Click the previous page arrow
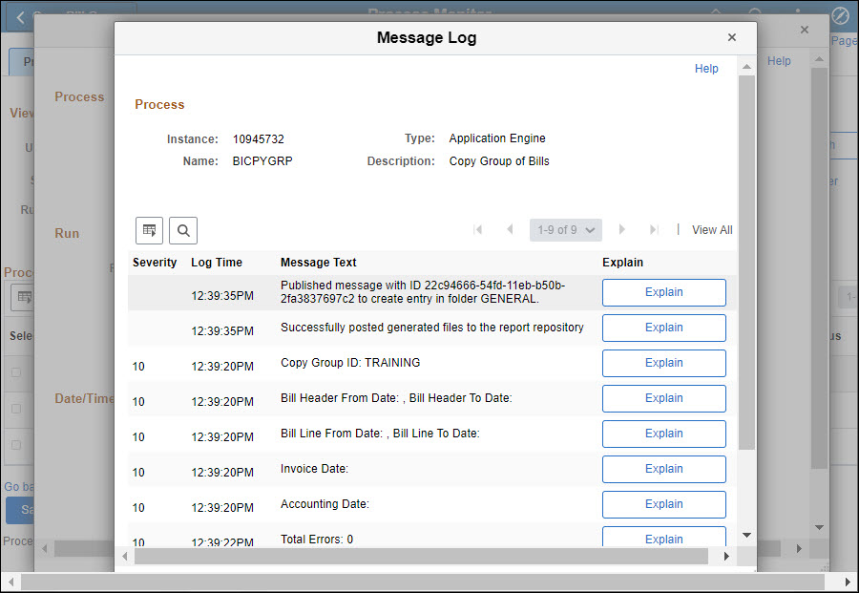Image resolution: width=859 pixels, height=593 pixels. click(510, 230)
